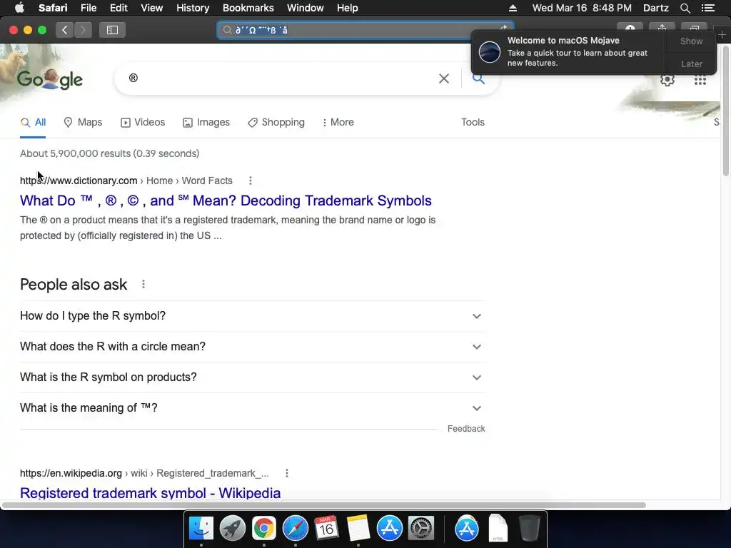Open the View menu
The width and height of the screenshot is (731, 548).
[x=151, y=8]
